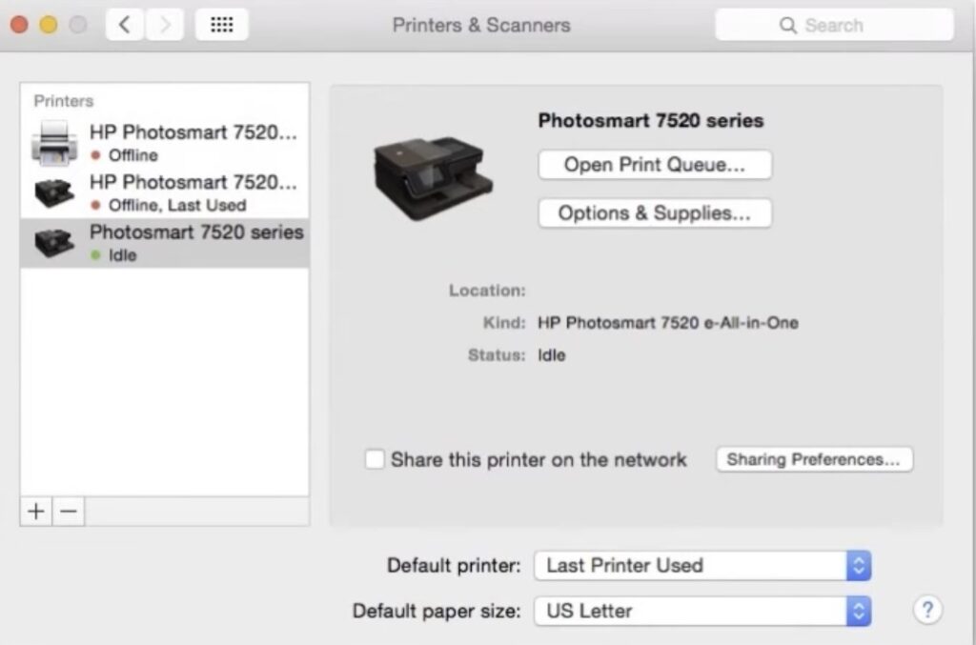This screenshot has height=645, width=976.
Task: Open Options & Supplies dialog
Action: tap(654, 212)
